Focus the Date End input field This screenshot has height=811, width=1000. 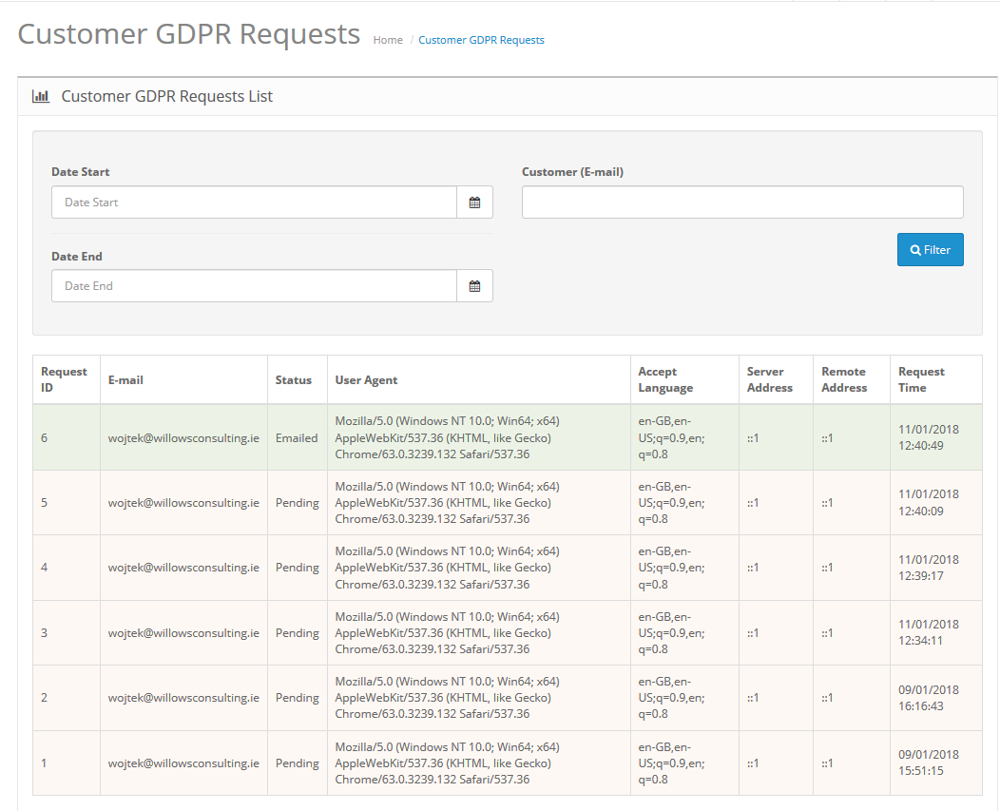(x=255, y=286)
